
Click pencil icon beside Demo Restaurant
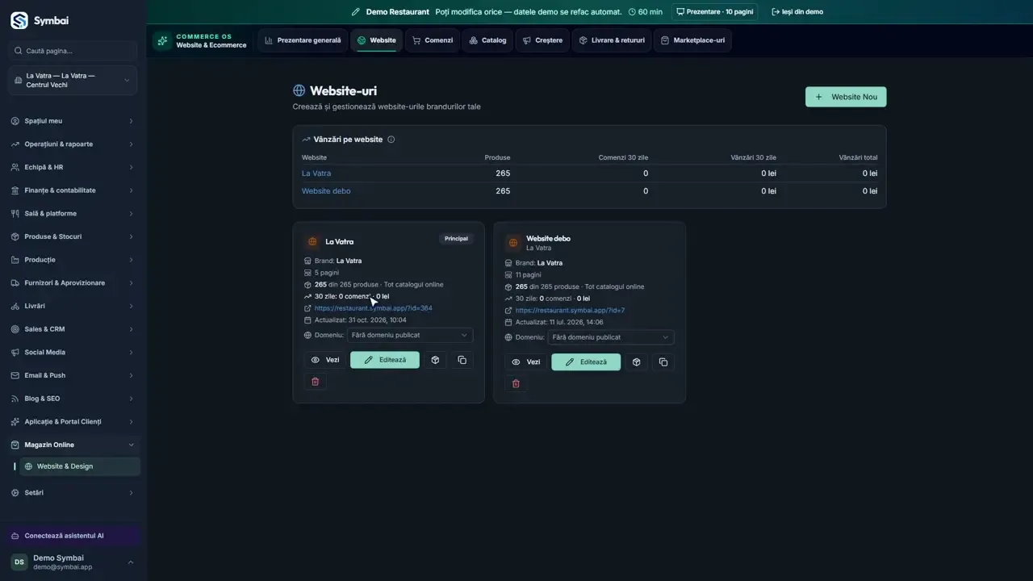(356, 12)
